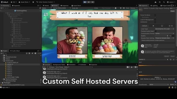Adjust the Quality slider
Screen dimensions: 177x99
[162, 36]
